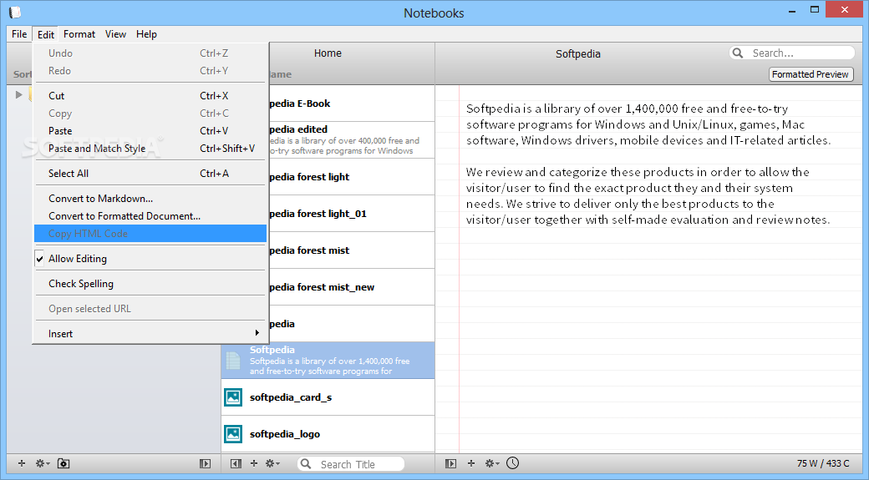This screenshot has width=869, height=480.
Task: Choose Convert to Markdown
Action: (150, 198)
